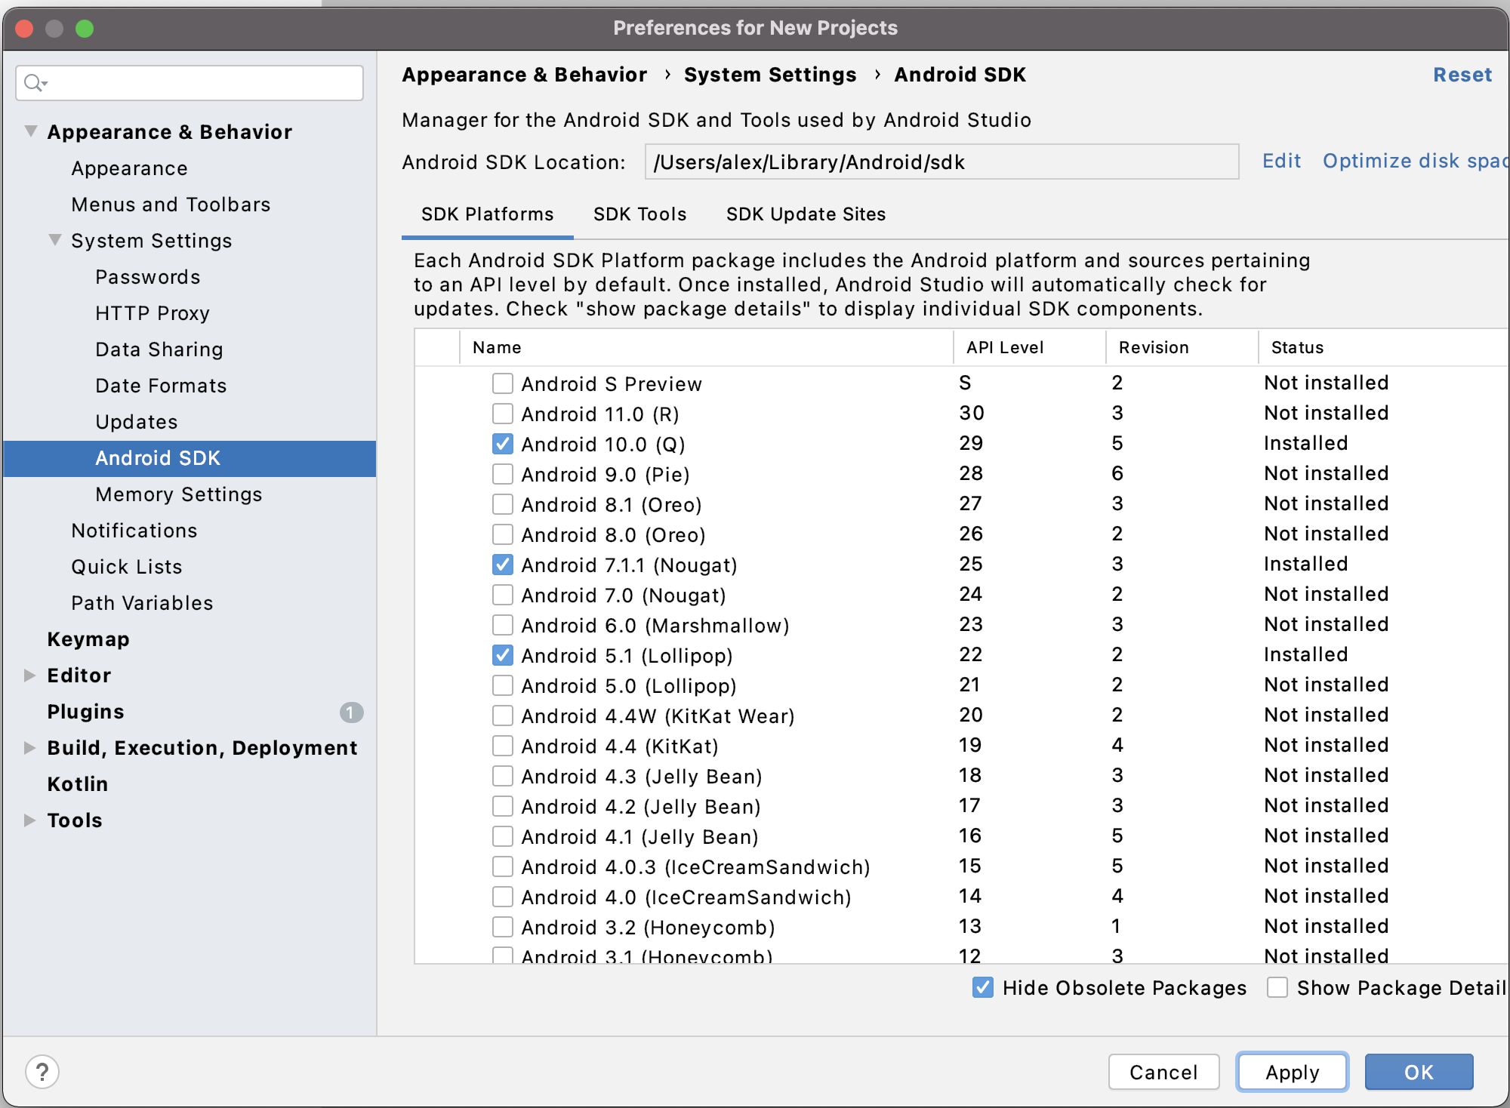Open the SDK Update Sites tab

click(x=806, y=214)
